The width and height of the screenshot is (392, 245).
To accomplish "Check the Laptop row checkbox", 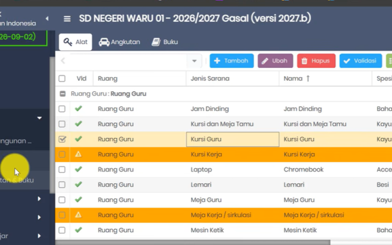I will tap(62, 170).
